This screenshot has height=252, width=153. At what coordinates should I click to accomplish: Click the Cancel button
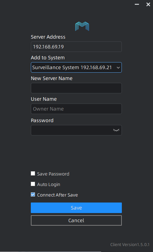(76, 220)
